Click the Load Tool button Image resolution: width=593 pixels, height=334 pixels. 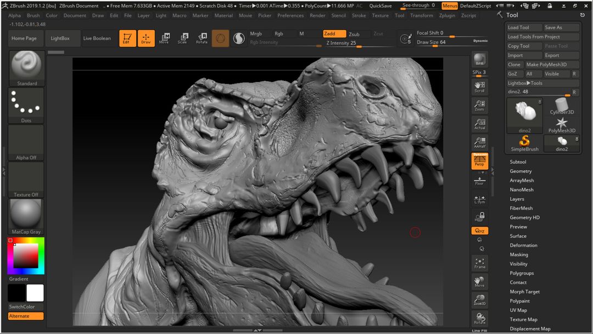click(524, 27)
